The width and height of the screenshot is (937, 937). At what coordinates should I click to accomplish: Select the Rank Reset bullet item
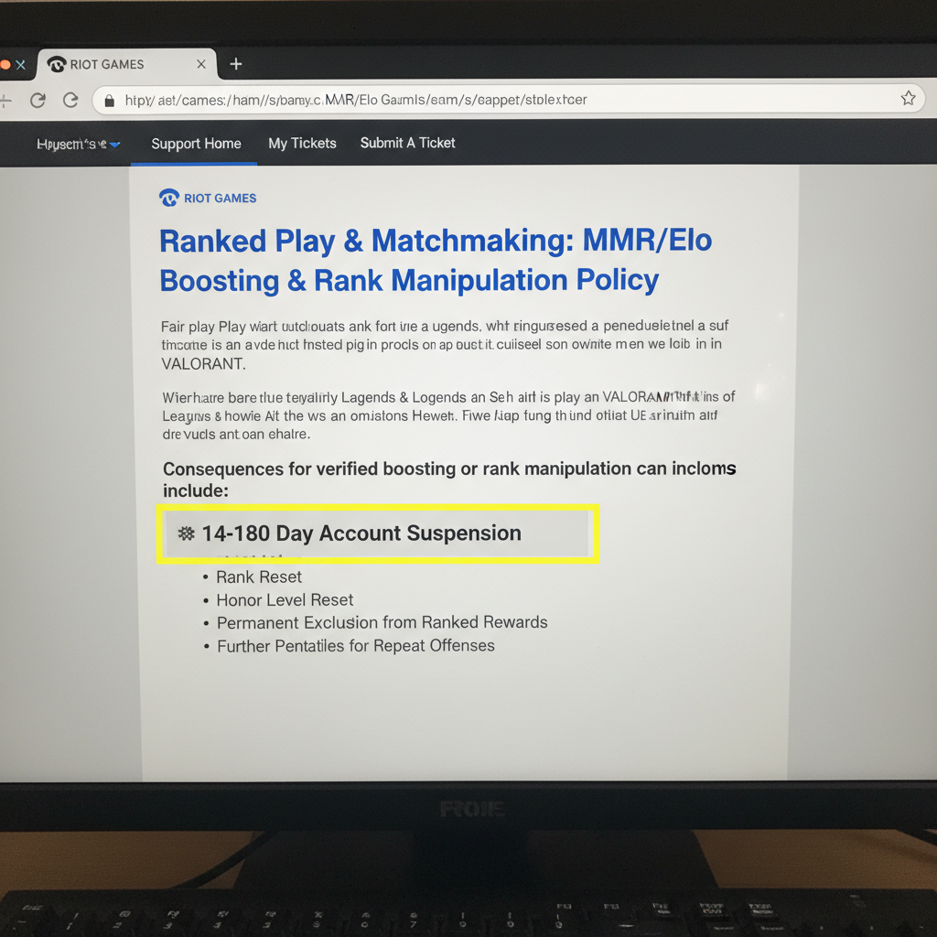pyautogui.click(x=259, y=576)
